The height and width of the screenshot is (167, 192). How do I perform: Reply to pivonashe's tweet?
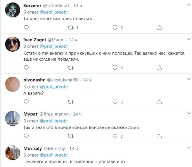(27, 102)
